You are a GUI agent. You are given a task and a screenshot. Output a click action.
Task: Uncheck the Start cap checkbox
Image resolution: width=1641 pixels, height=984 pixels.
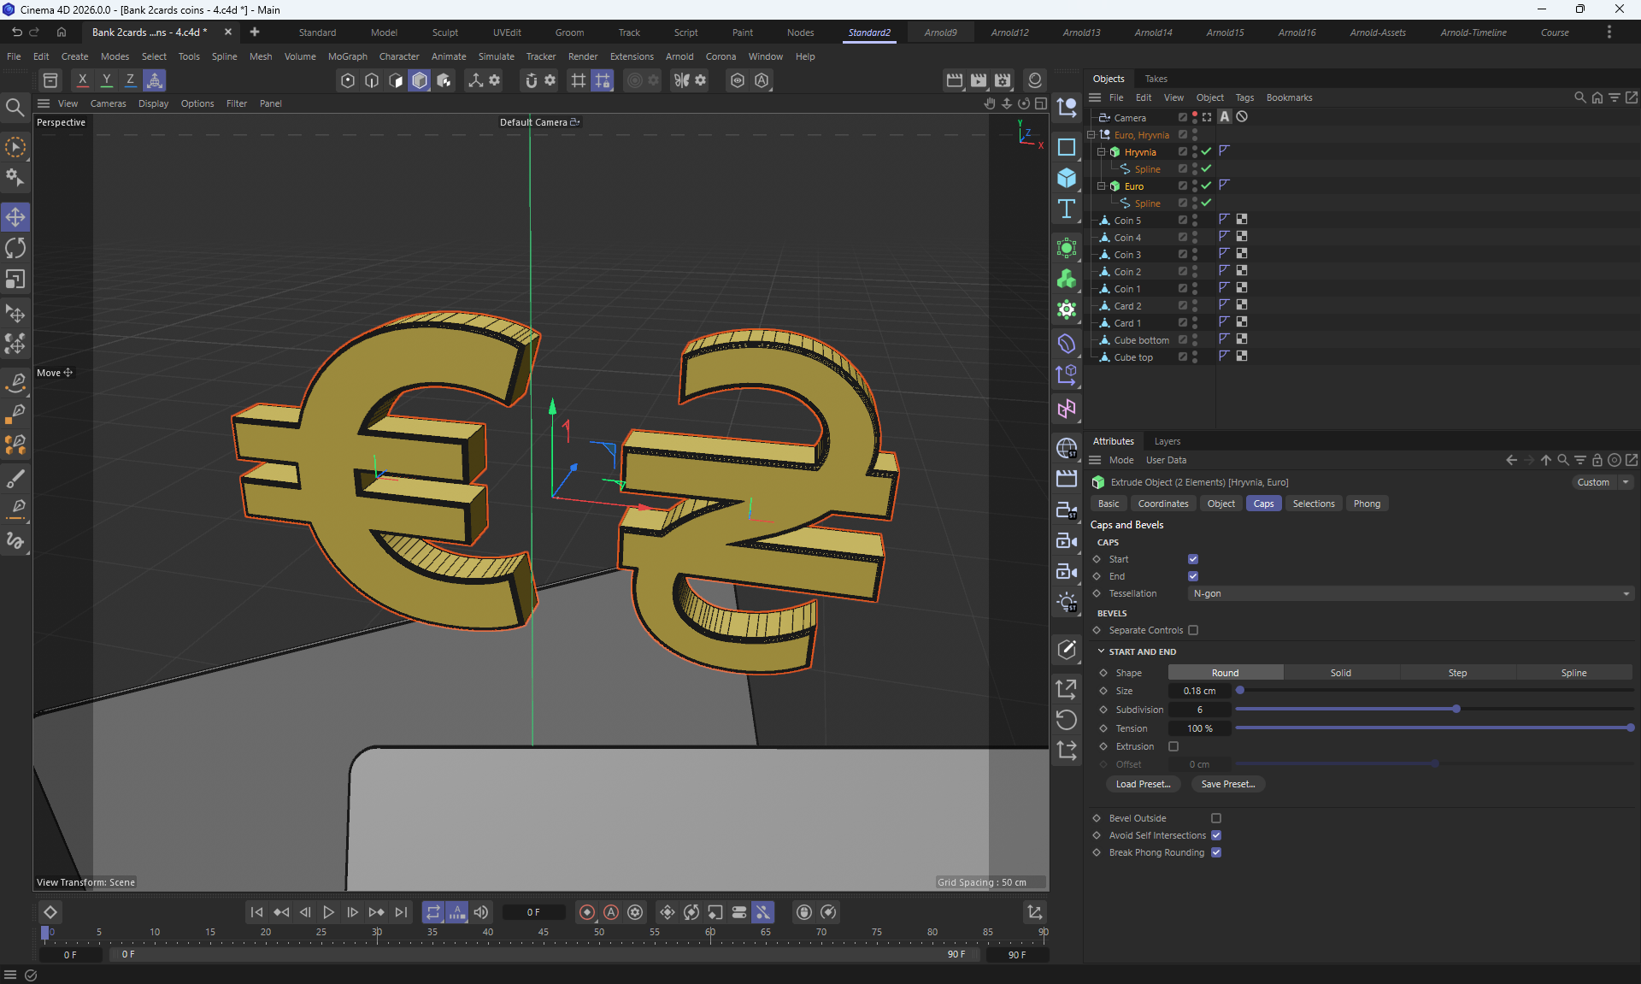(1193, 559)
